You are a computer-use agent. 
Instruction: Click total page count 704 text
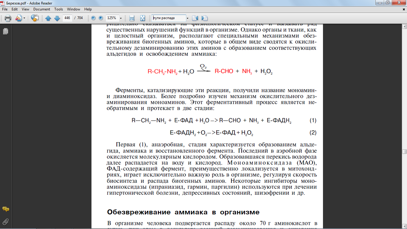(x=80, y=18)
